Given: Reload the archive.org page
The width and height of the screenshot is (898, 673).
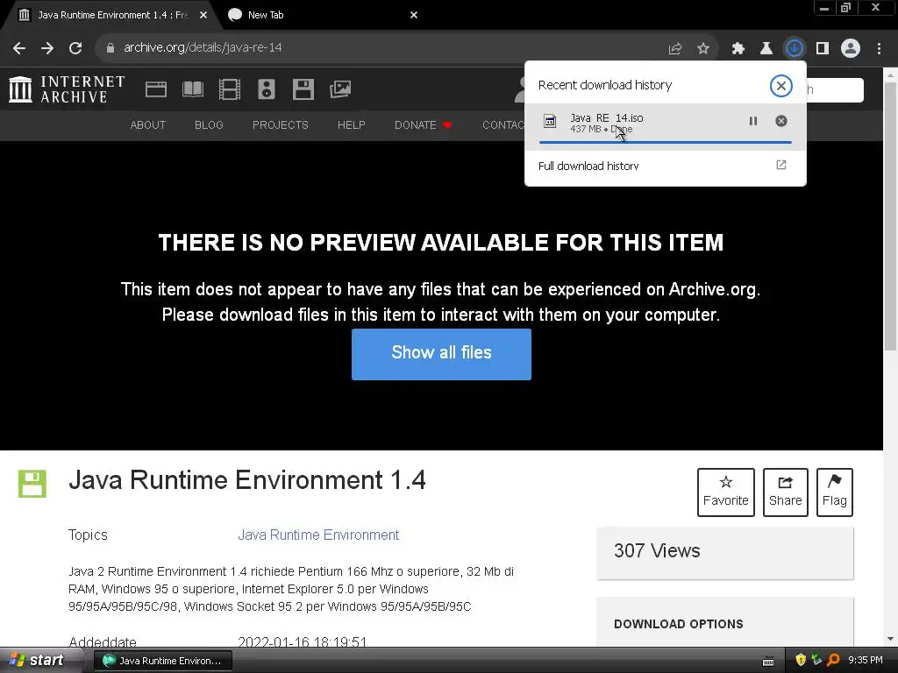Looking at the screenshot, I should click(x=75, y=48).
